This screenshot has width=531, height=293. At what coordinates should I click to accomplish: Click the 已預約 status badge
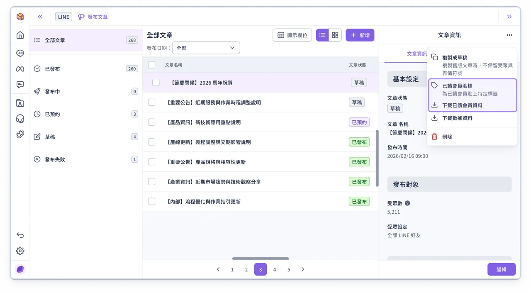[x=359, y=122]
